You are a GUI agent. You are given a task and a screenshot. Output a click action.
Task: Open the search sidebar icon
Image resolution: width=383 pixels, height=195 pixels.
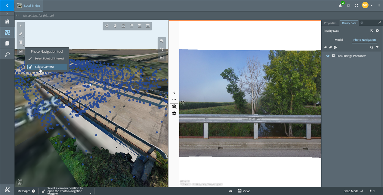point(7,54)
